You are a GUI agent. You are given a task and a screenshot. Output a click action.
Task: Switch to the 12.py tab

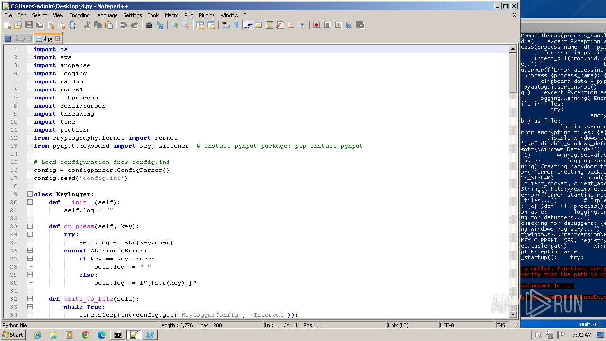[18, 39]
